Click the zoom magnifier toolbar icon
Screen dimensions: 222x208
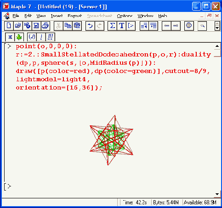(202, 26)
